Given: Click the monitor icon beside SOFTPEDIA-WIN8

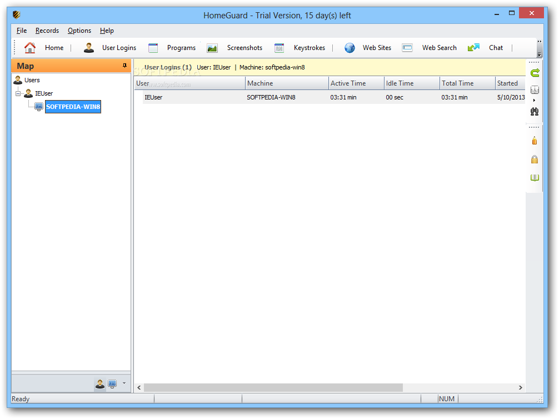Looking at the screenshot, I should pos(39,106).
